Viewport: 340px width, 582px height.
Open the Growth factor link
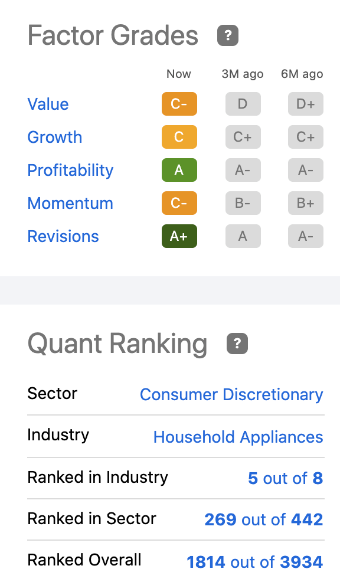(54, 138)
